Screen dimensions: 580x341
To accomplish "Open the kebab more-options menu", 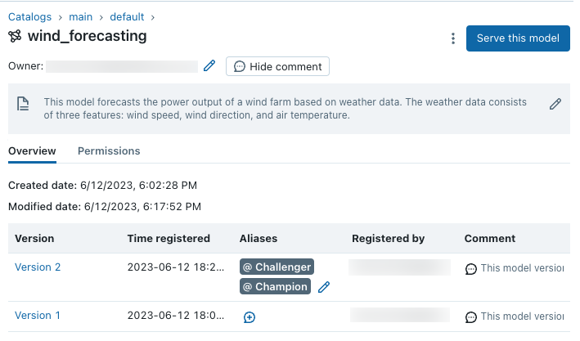I will tap(453, 38).
